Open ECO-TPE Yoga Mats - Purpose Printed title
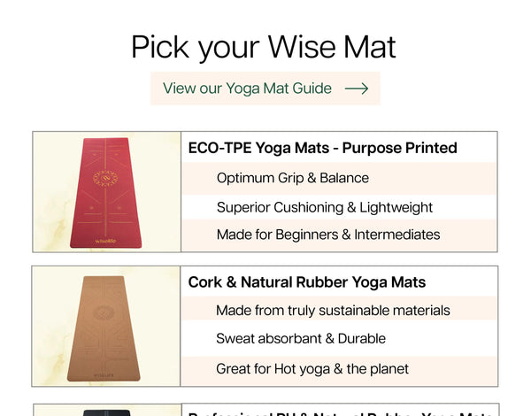Viewport: 531px width, 416px height. 322,148
